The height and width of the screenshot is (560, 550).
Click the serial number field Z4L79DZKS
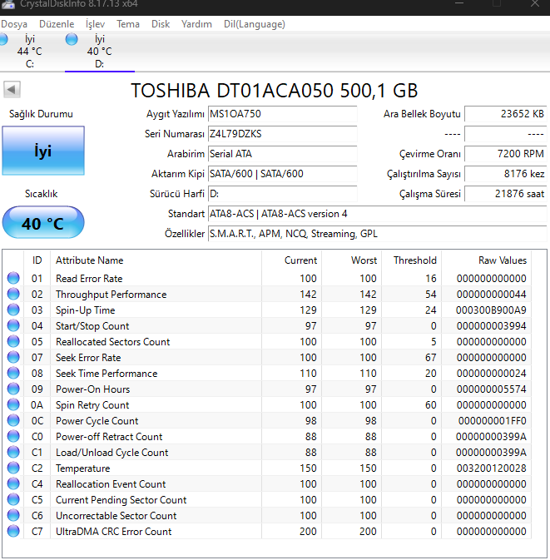click(x=283, y=134)
